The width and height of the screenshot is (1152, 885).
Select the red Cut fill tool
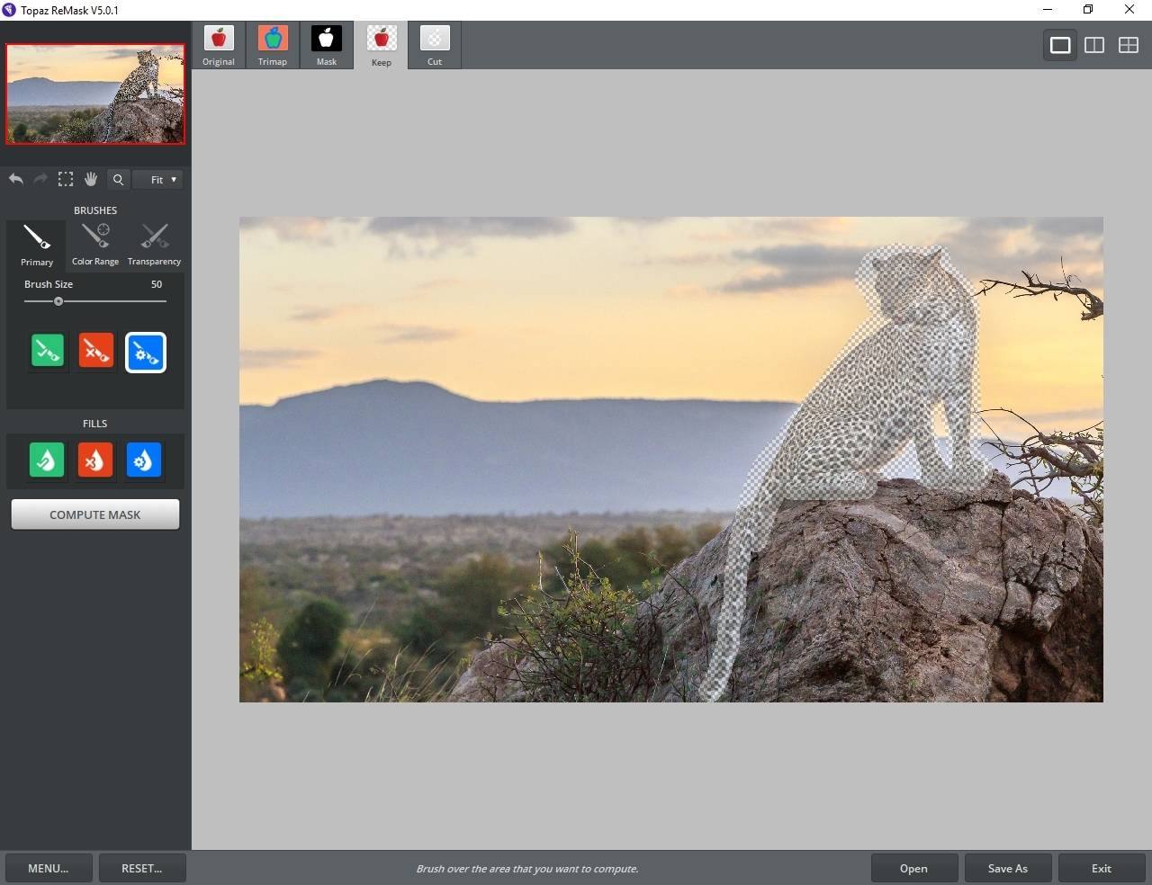tap(94, 460)
